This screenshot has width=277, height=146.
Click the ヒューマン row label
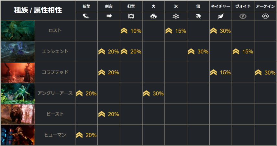pos(55,135)
